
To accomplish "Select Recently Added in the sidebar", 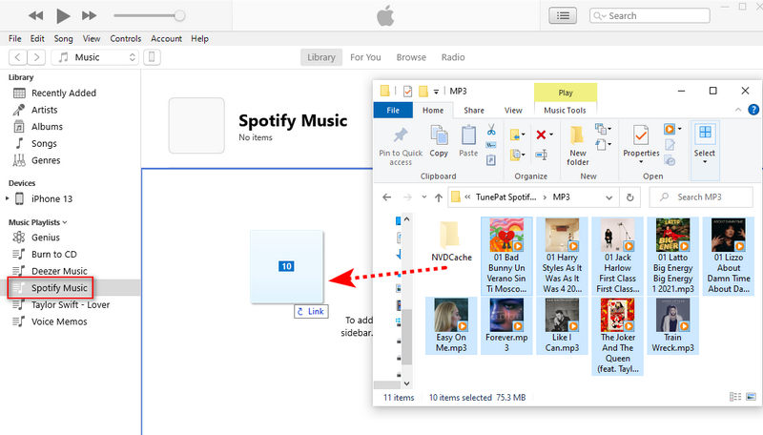I will pyautogui.click(x=63, y=93).
